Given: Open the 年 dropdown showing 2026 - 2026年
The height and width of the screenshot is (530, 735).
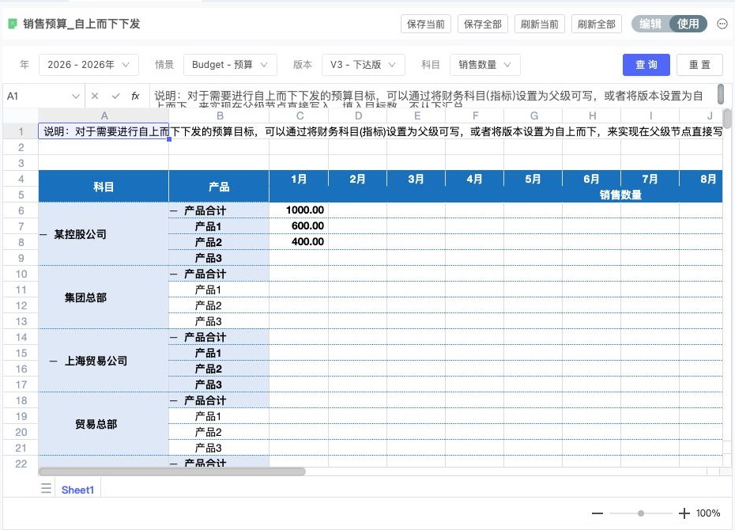Looking at the screenshot, I should point(89,65).
